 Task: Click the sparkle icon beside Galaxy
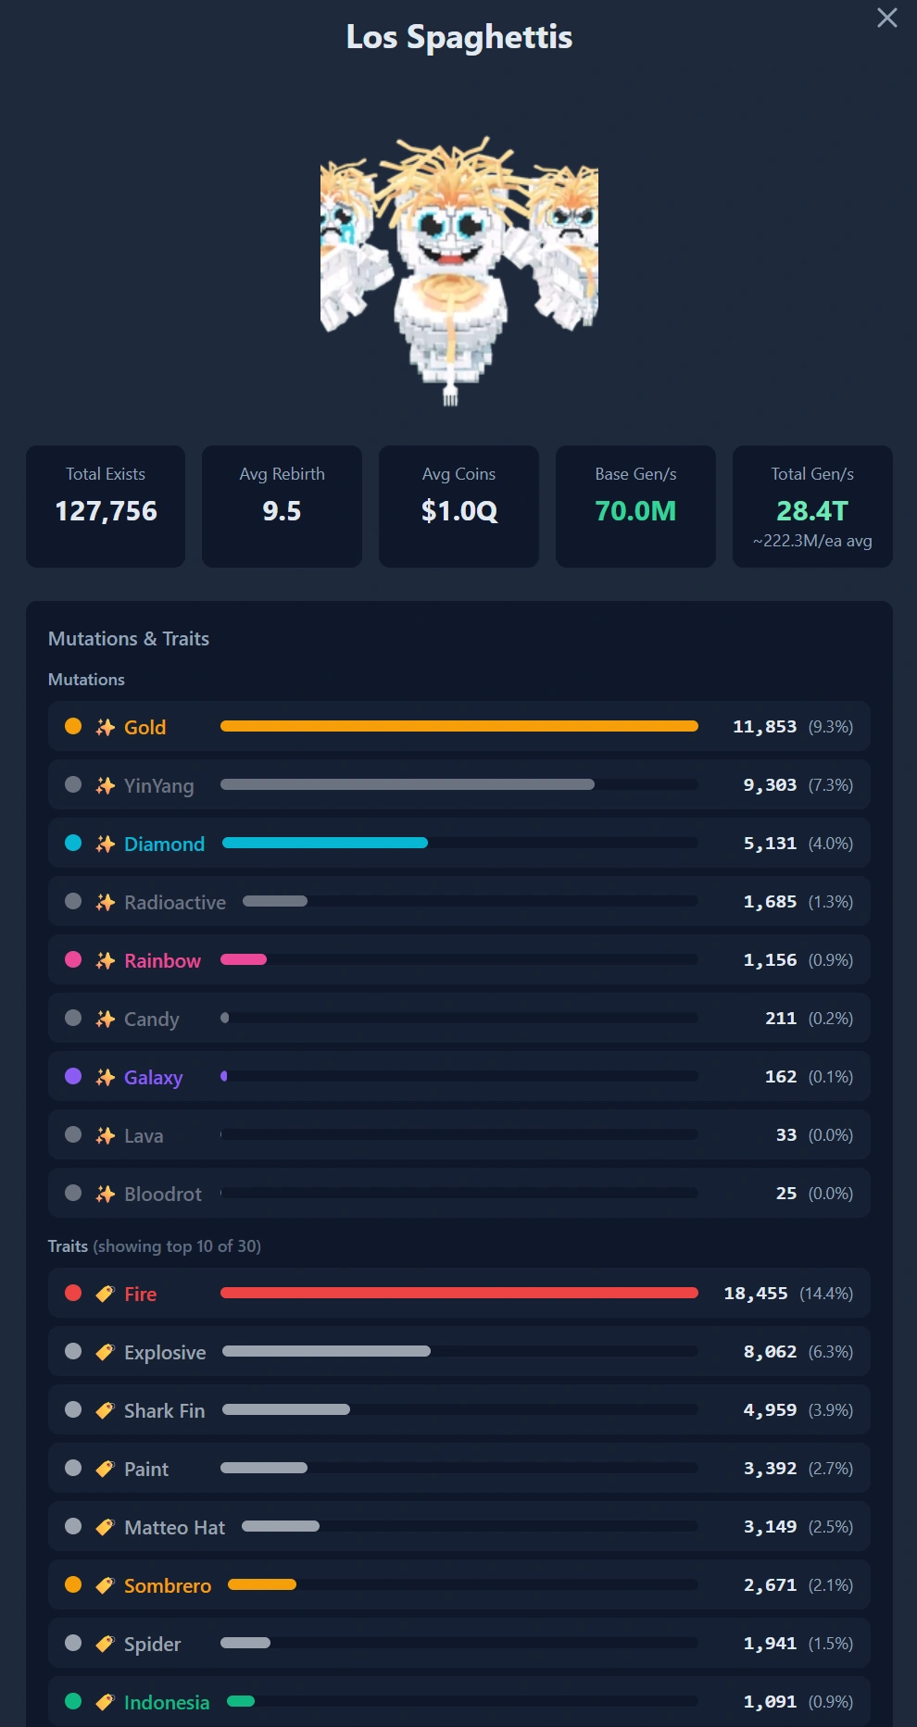tap(106, 1077)
